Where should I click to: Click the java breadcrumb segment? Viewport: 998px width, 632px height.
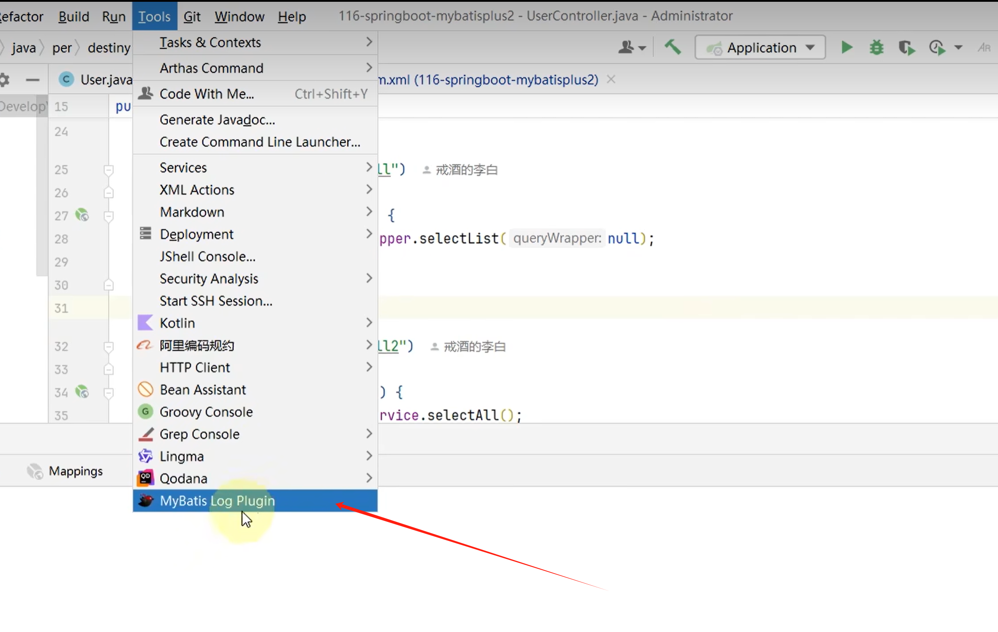coord(24,47)
